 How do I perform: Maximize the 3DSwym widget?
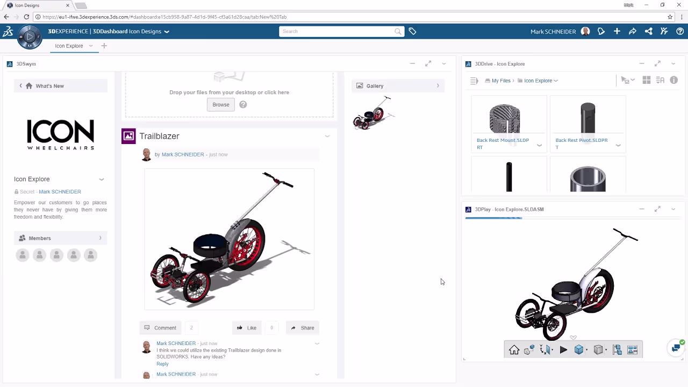coord(428,63)
